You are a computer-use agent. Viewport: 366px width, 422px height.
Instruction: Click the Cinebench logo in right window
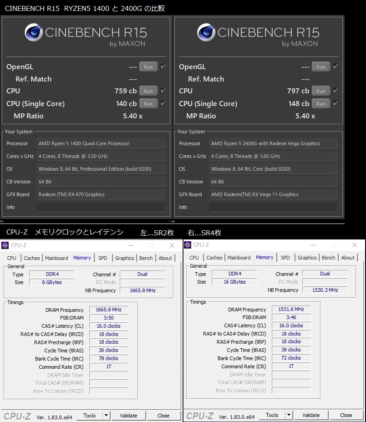point(206,32)
